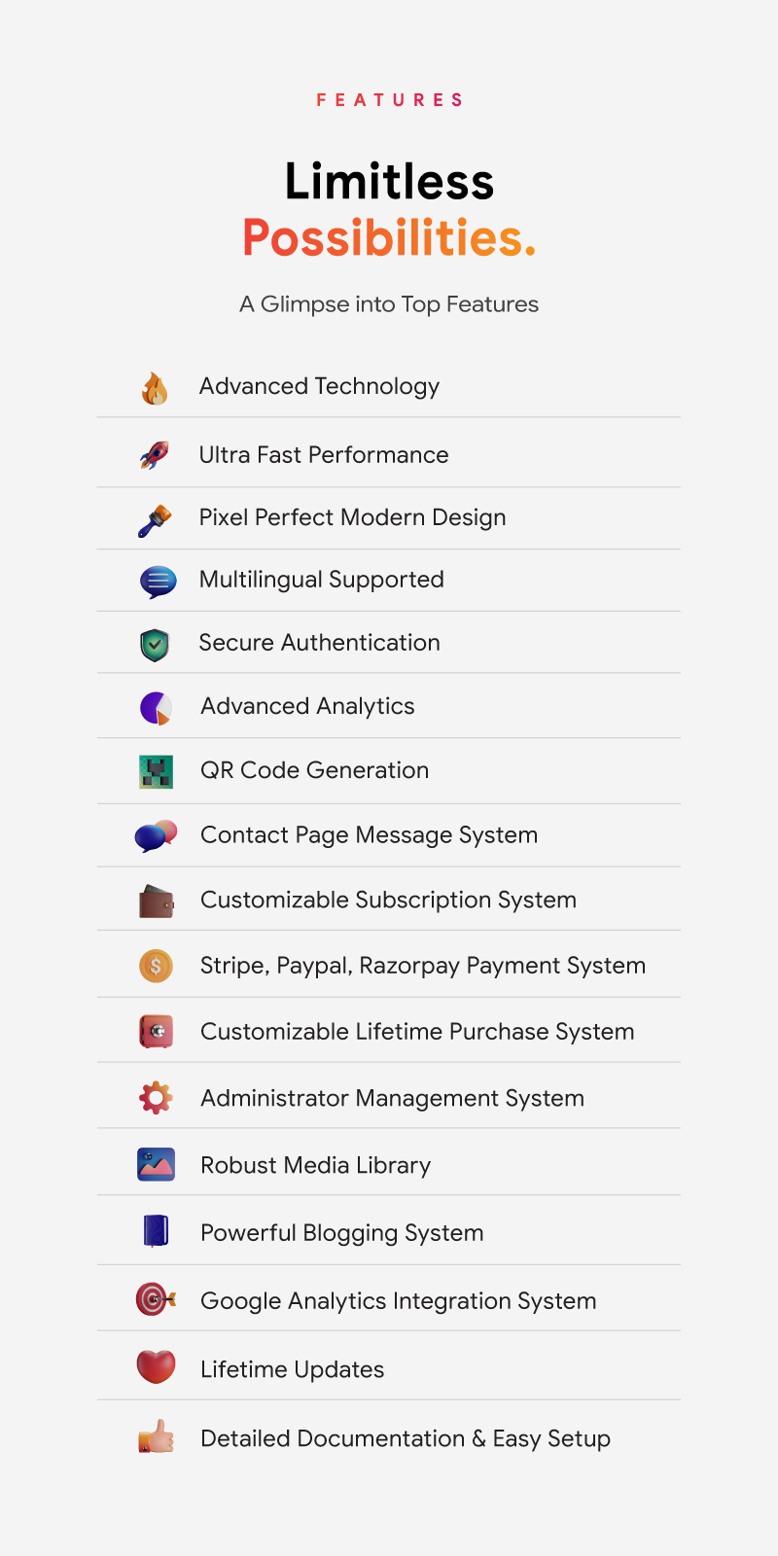Select the 'Ultra Fast Performance' text
The height and width of the screenshot is (1556, 778).
pyautogui.click(x=324, y=455)
